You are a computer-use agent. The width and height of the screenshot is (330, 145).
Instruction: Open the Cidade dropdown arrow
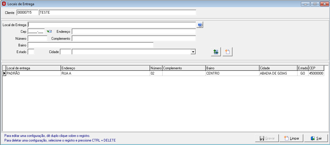pyautogui.click(x=192, y=52)
